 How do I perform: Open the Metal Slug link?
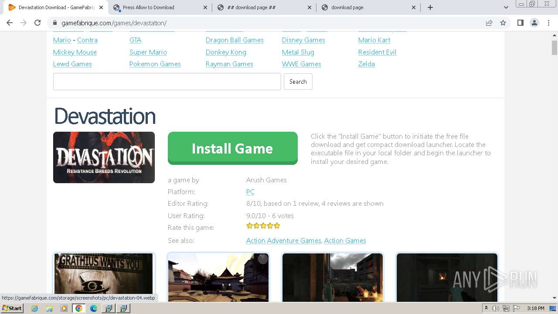[x=298, y=52]
